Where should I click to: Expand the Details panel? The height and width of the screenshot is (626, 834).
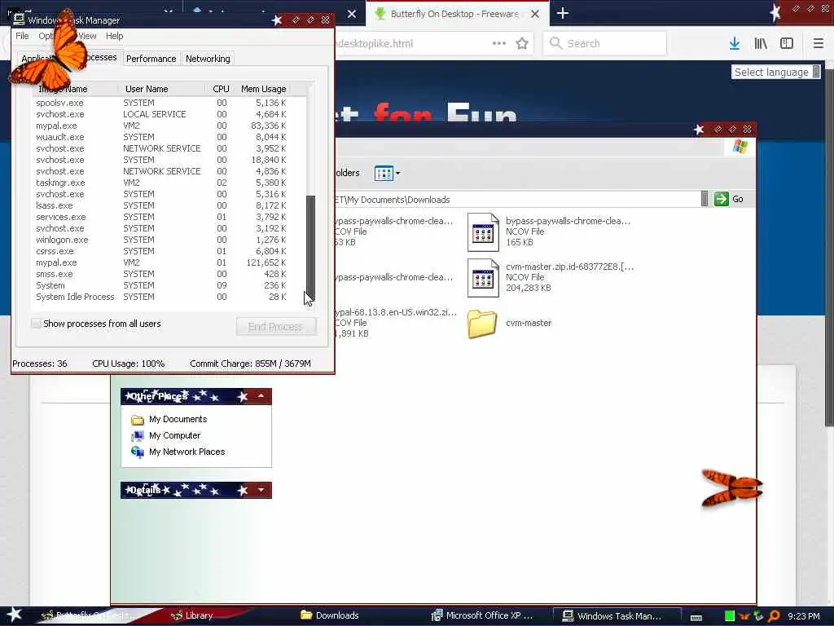pos(261,490)
